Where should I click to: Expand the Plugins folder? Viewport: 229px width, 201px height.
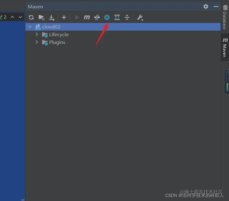pos(37,42)
